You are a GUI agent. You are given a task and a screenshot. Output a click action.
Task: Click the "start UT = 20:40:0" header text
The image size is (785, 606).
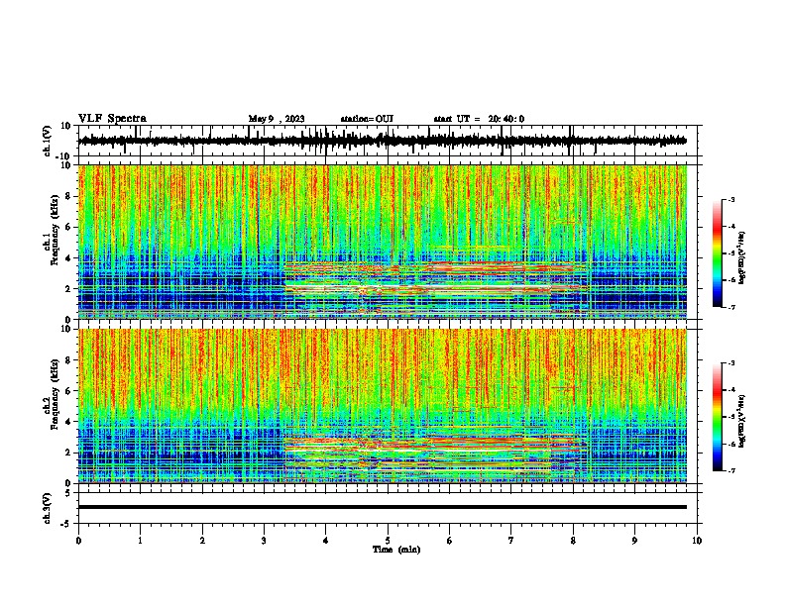pos(479,119)
